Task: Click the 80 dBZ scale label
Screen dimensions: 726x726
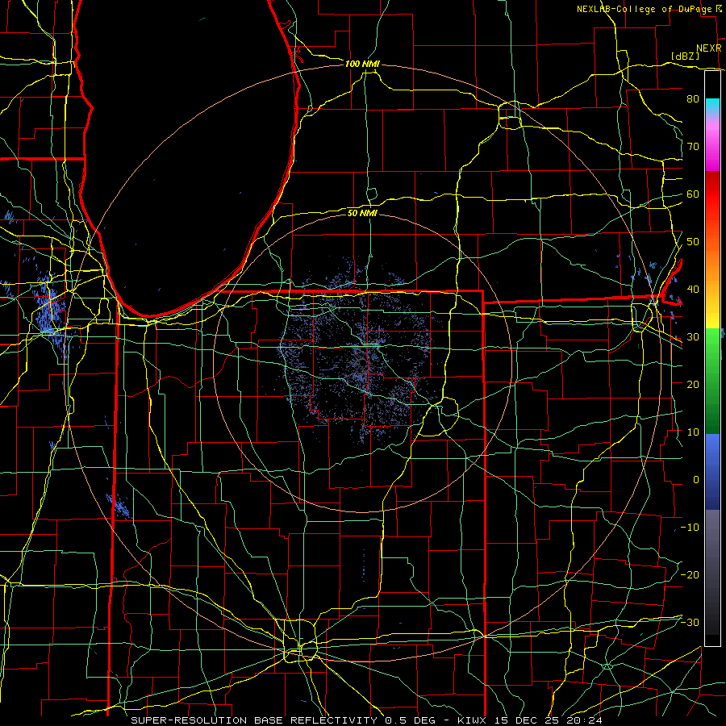Action: 693,99
